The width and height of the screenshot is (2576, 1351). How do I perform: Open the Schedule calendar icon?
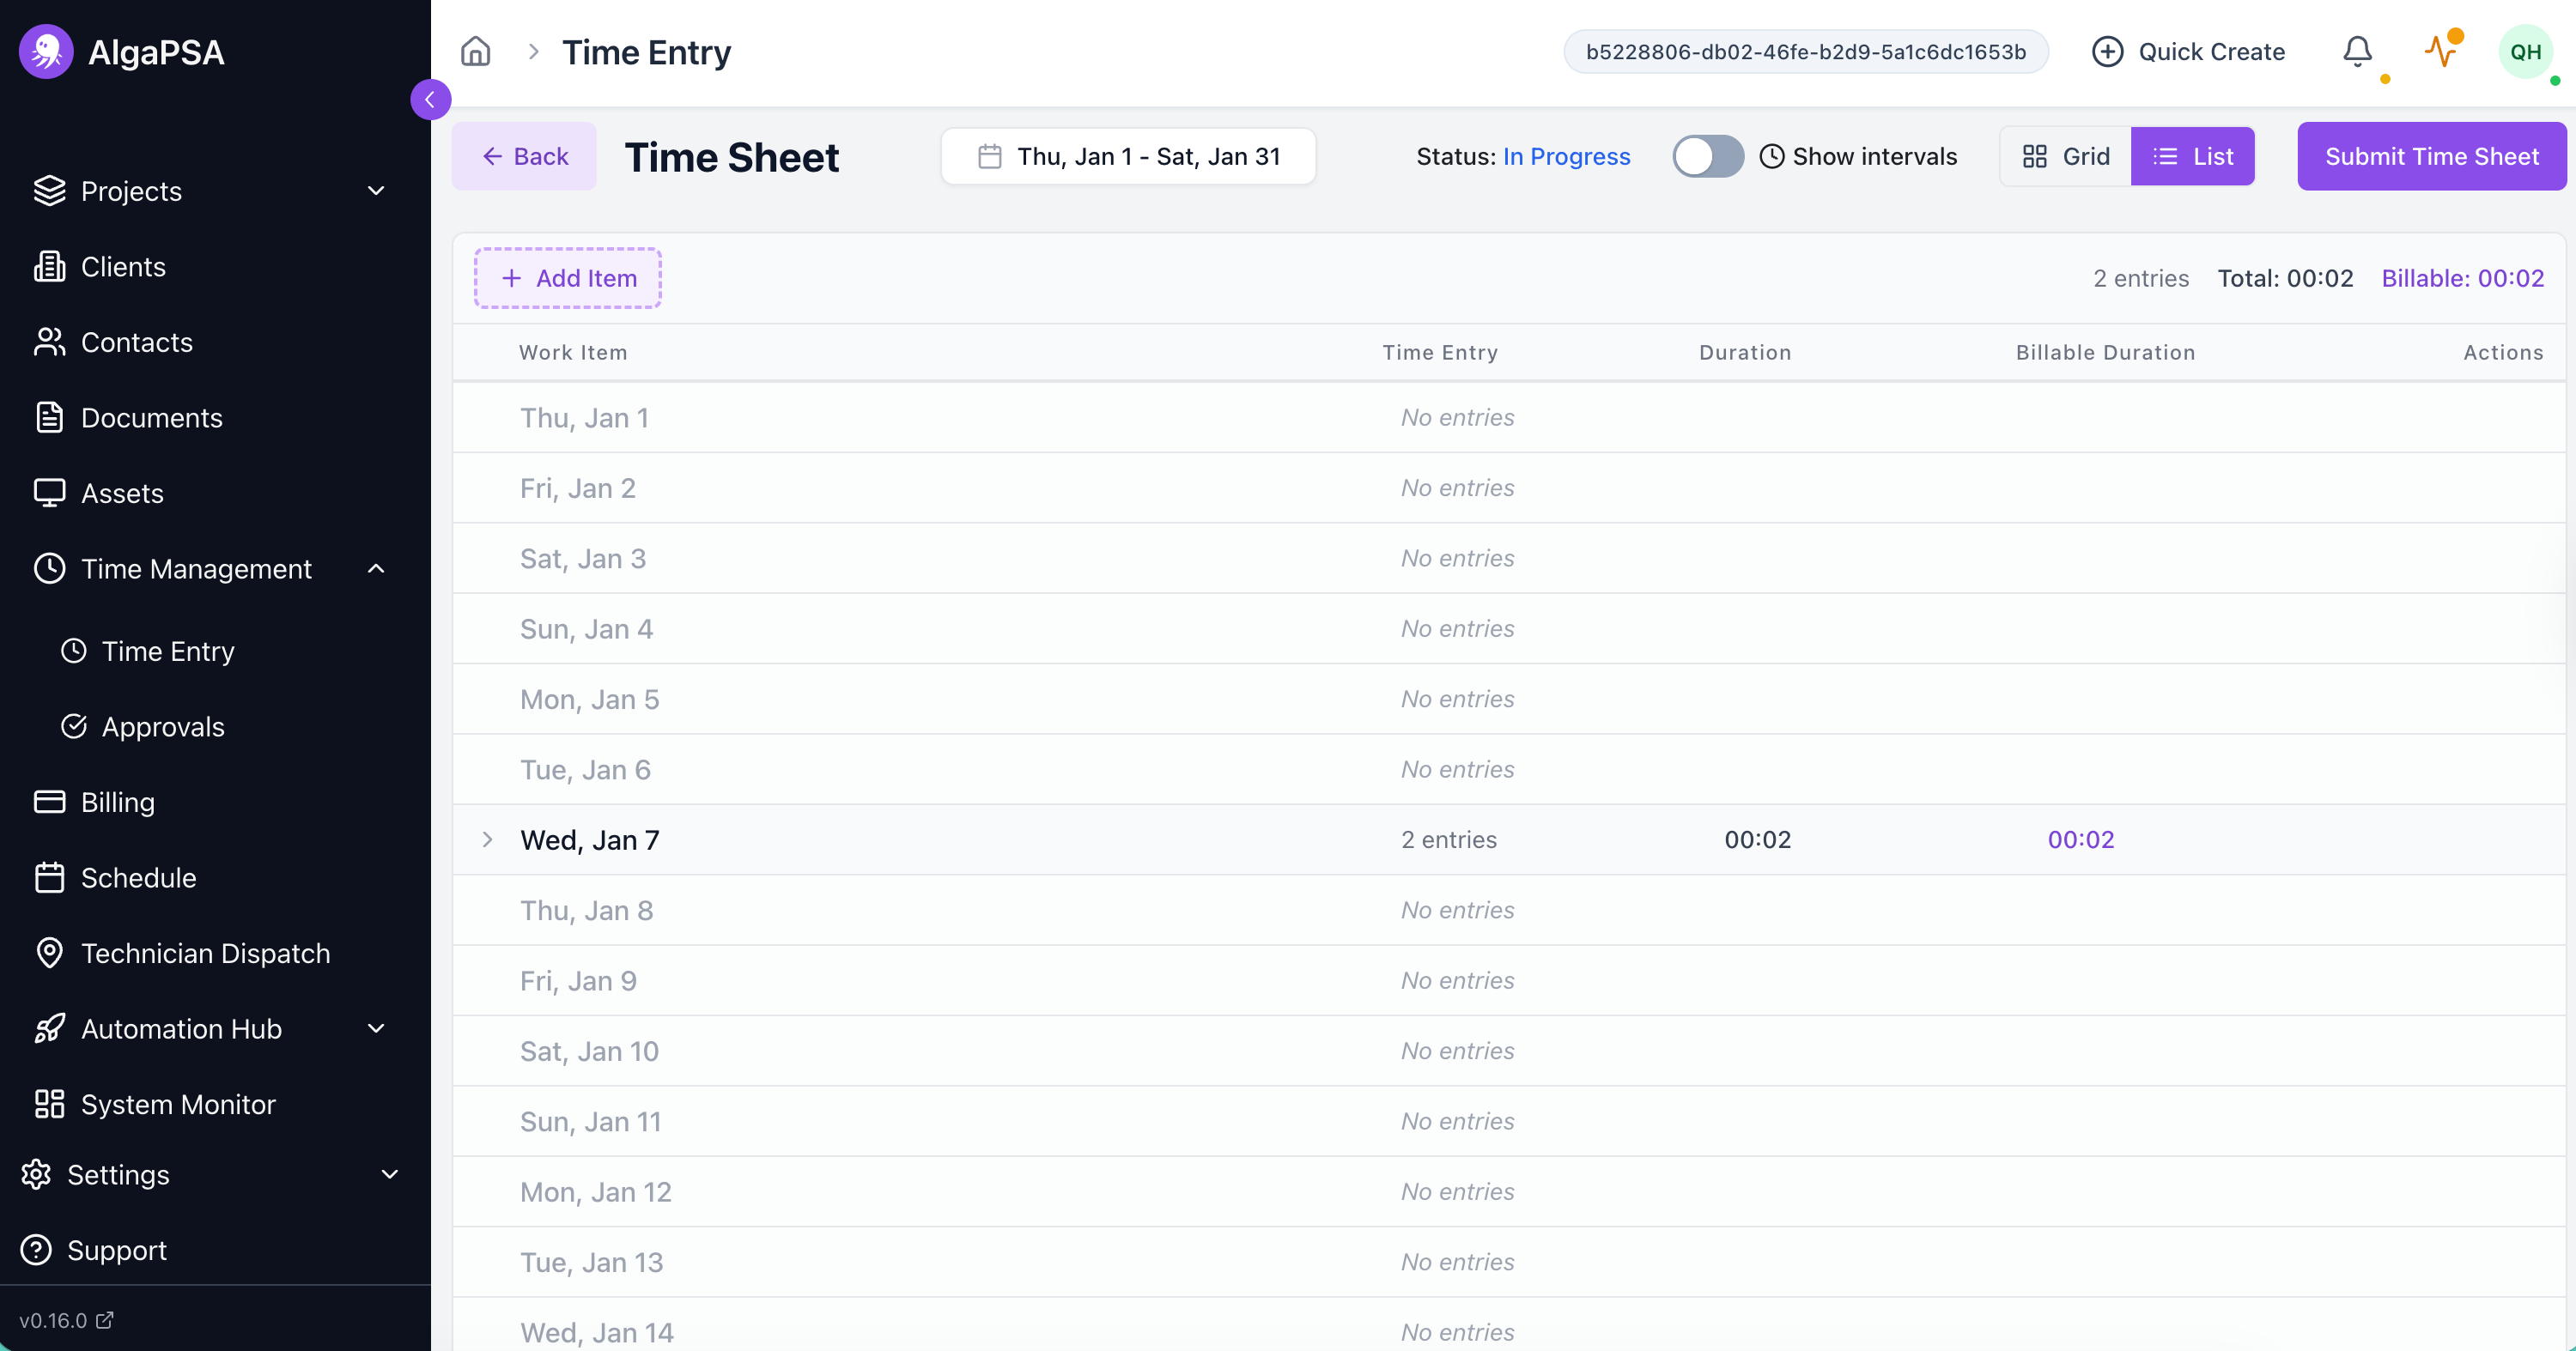tap(50, 877)
